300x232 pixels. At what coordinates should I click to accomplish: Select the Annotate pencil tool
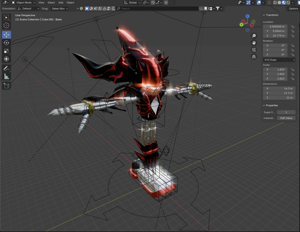tap(6, 68)
